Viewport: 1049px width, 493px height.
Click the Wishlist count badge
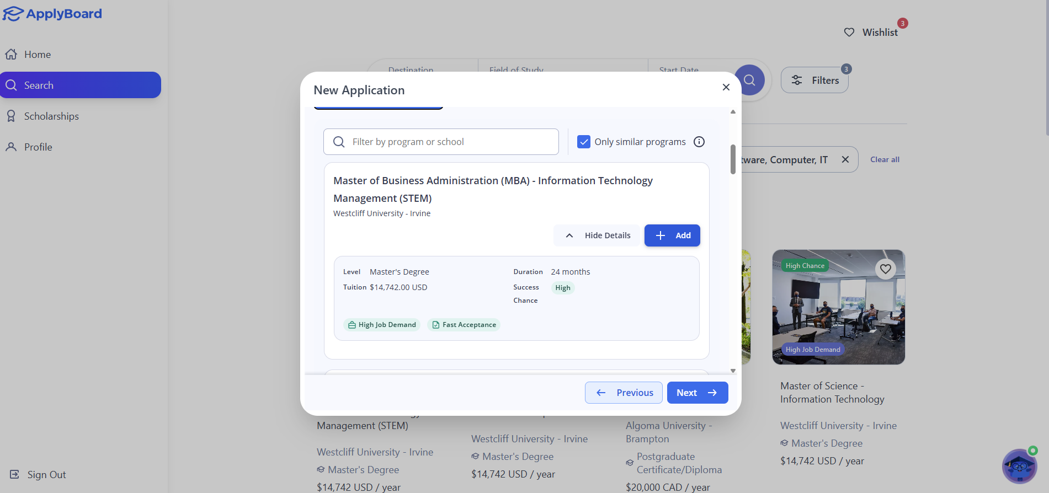[903, 23]
